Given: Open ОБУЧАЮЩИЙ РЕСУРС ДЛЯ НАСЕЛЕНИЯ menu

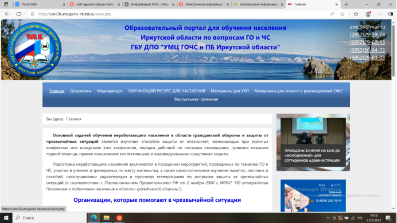Looking at the screenshot, I should tap(166, 91).
